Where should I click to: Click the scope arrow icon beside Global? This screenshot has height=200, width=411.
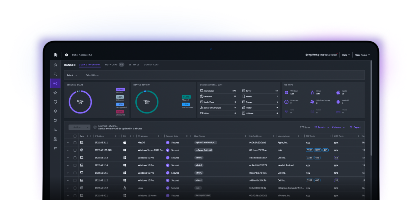[66, 55]
